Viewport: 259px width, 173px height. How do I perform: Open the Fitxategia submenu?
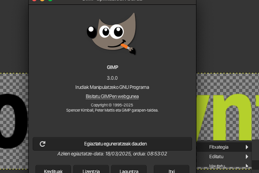[224, 147]
